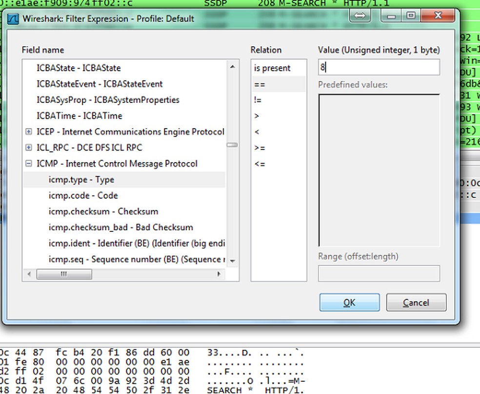The height and width of the screenshot is (394, 480).
Task: Maximize the Filter Expression dialog
Action: click(411, 15)
